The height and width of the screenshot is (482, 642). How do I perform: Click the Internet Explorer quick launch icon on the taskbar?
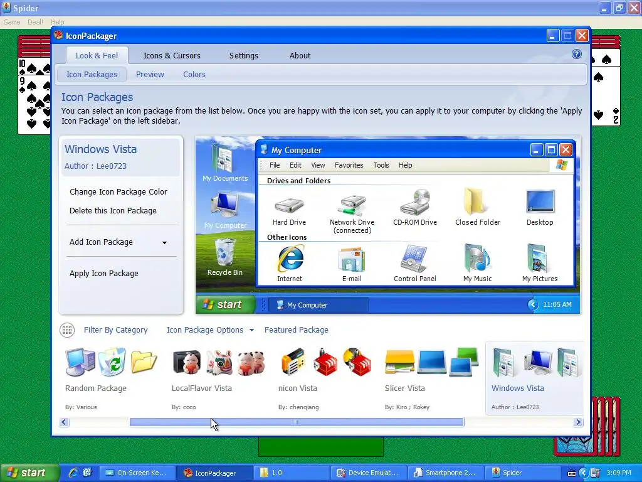point(74,473)
